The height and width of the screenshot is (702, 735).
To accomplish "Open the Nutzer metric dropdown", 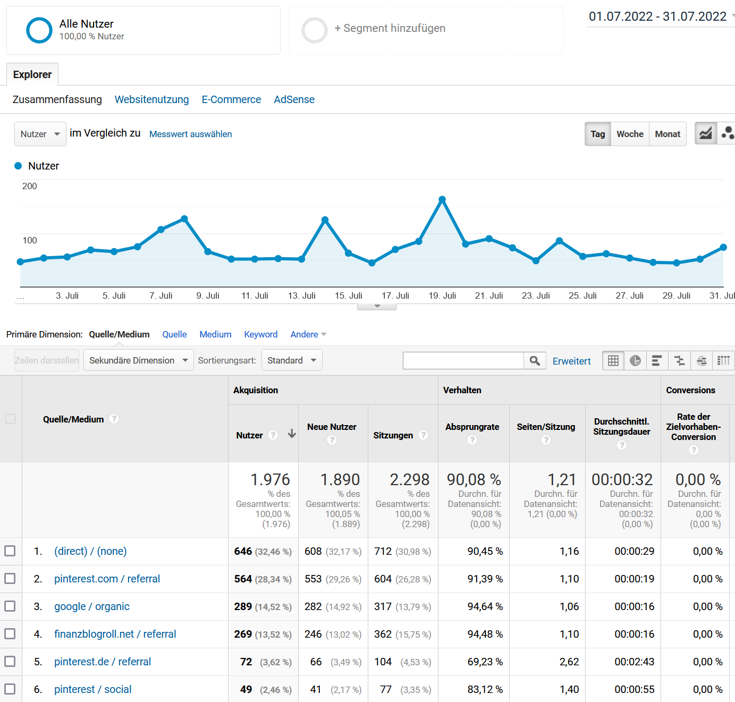I will click(x=40, y=134).
